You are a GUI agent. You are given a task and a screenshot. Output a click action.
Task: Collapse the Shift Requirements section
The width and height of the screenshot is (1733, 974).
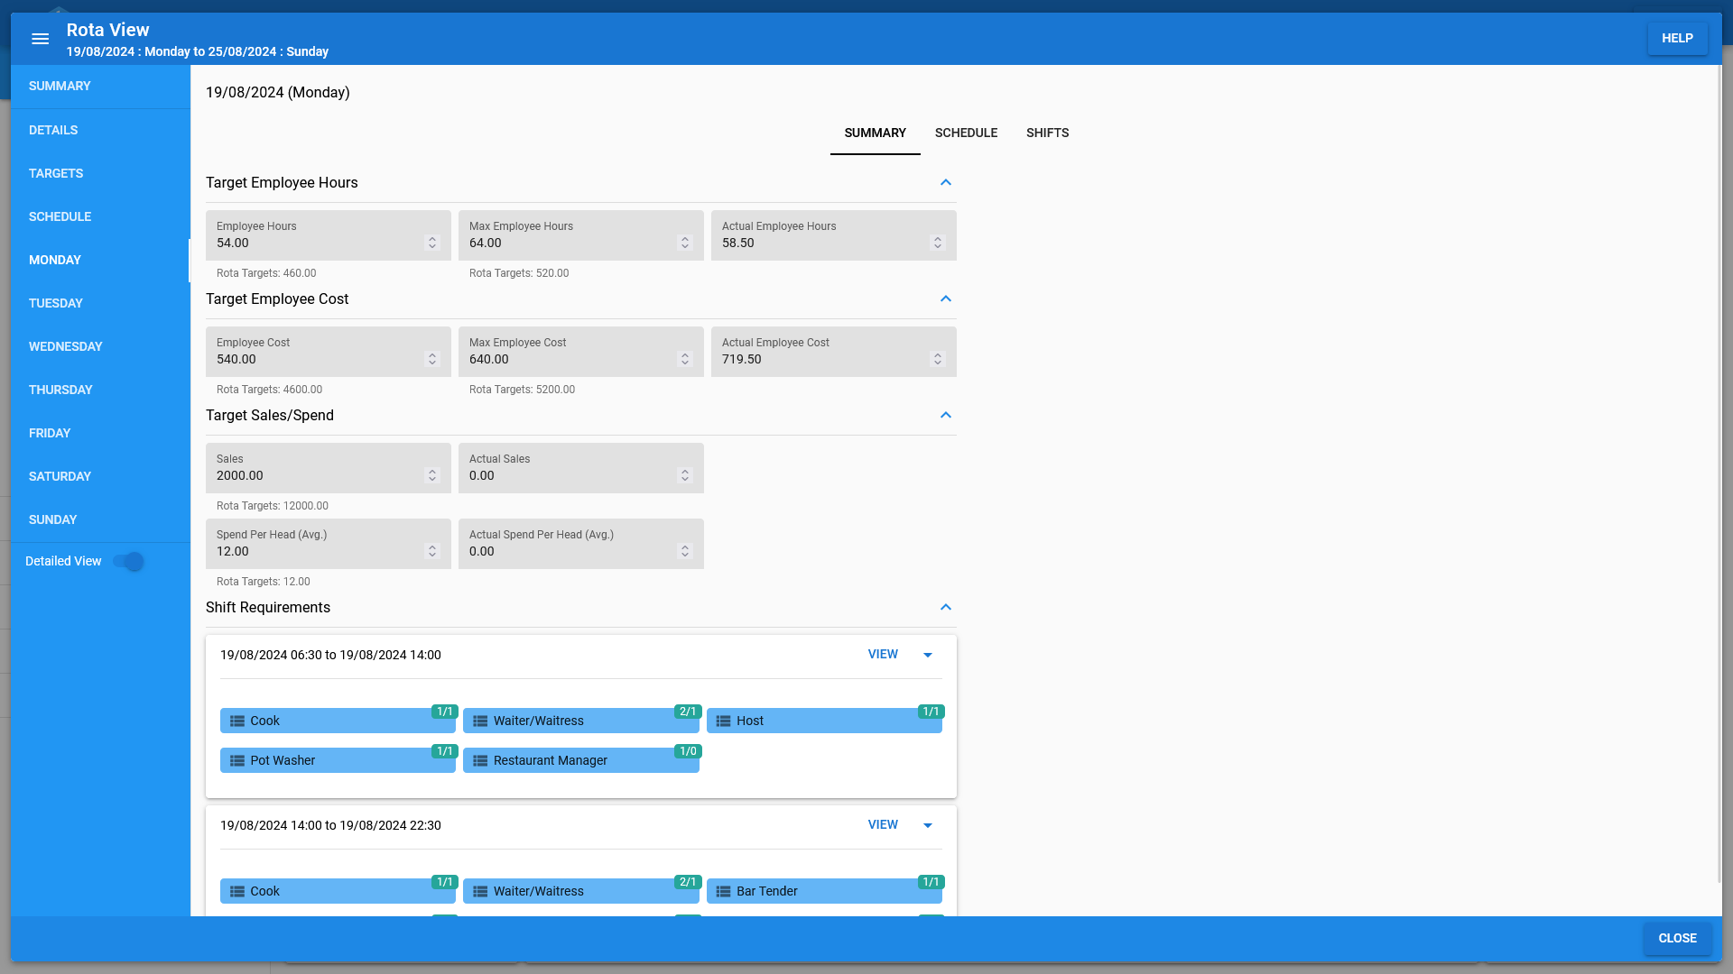(x=945, y=607)
